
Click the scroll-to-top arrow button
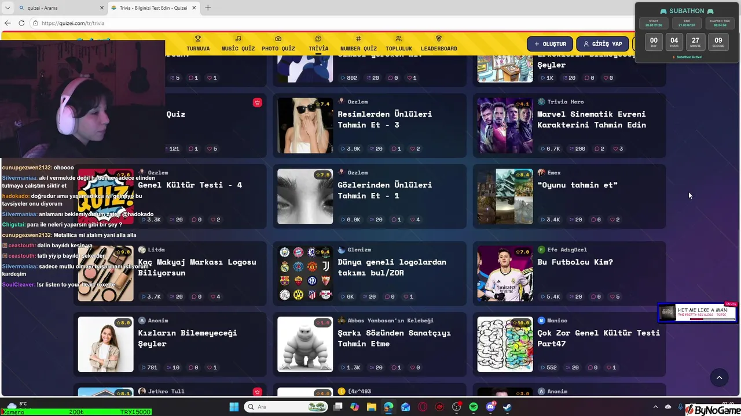point(719,378)
